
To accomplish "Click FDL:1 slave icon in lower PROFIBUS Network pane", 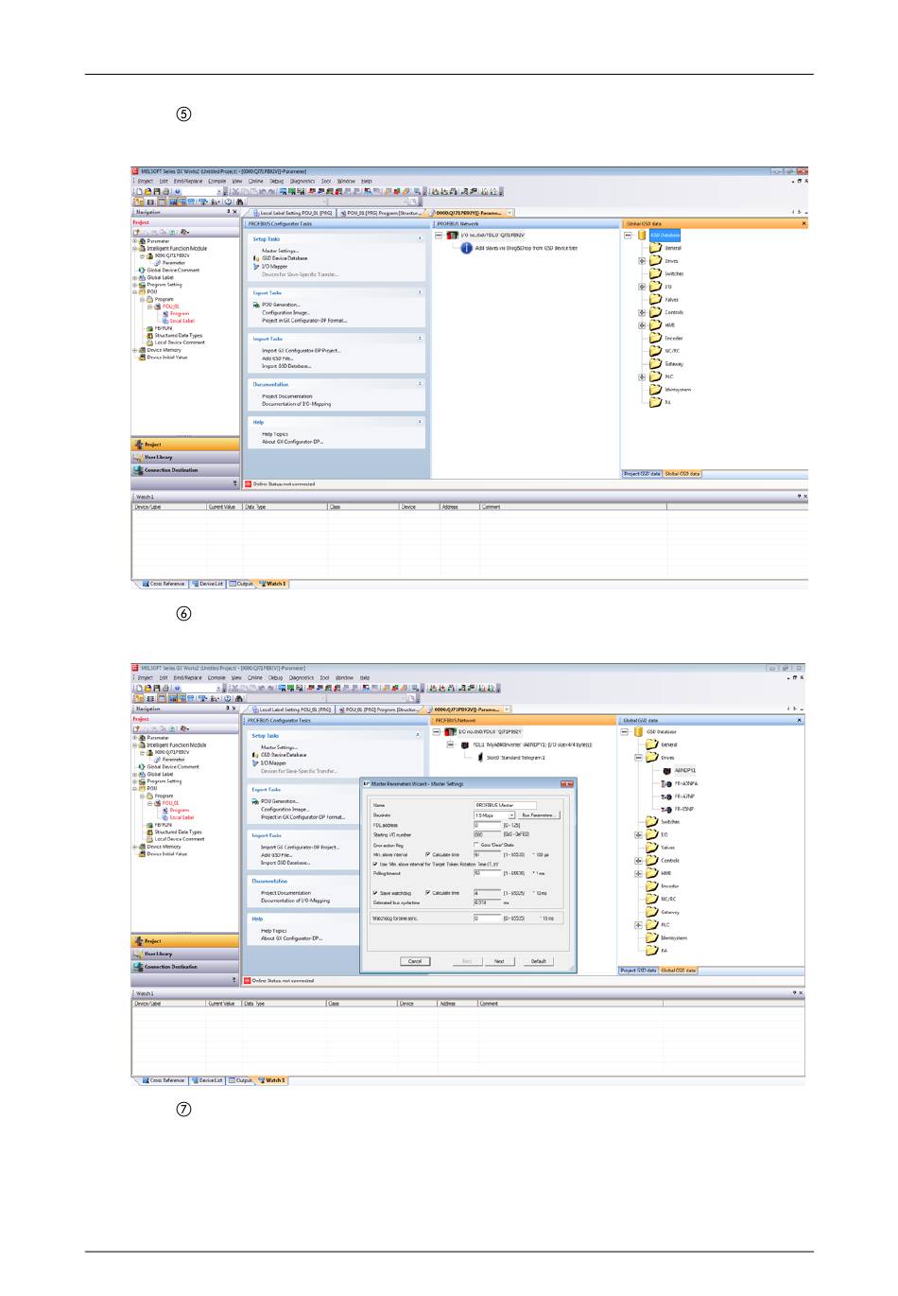I will click(x=465, y=744).
